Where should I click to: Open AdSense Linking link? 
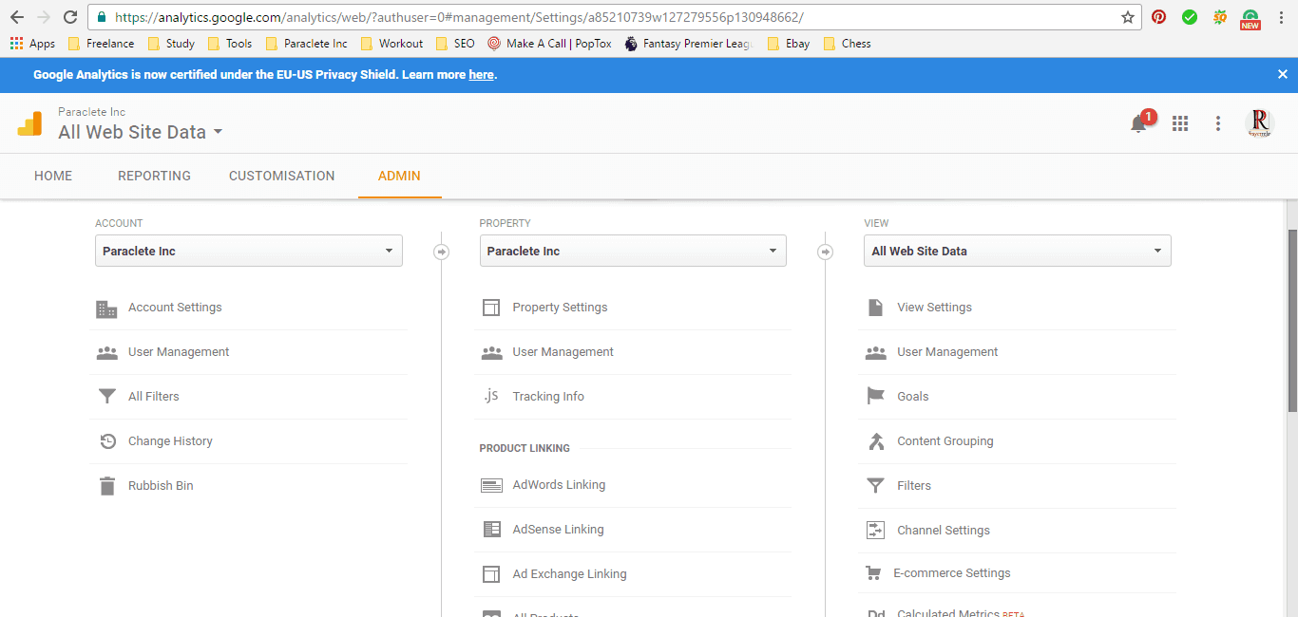pyautogui.click(x=558, y=530)
